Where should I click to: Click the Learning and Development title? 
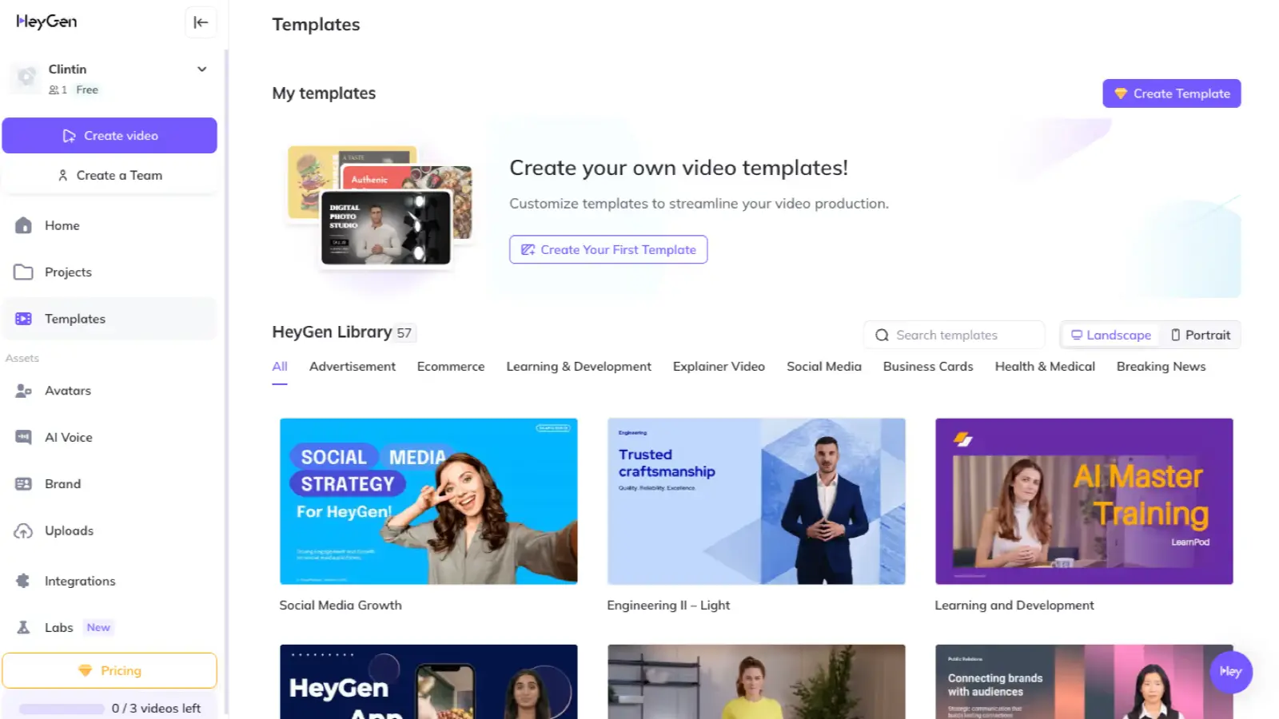coord(1014,606)
